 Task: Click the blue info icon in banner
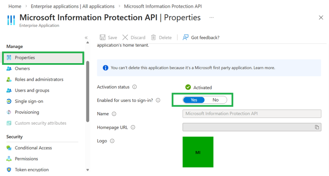tap(105, 68)
